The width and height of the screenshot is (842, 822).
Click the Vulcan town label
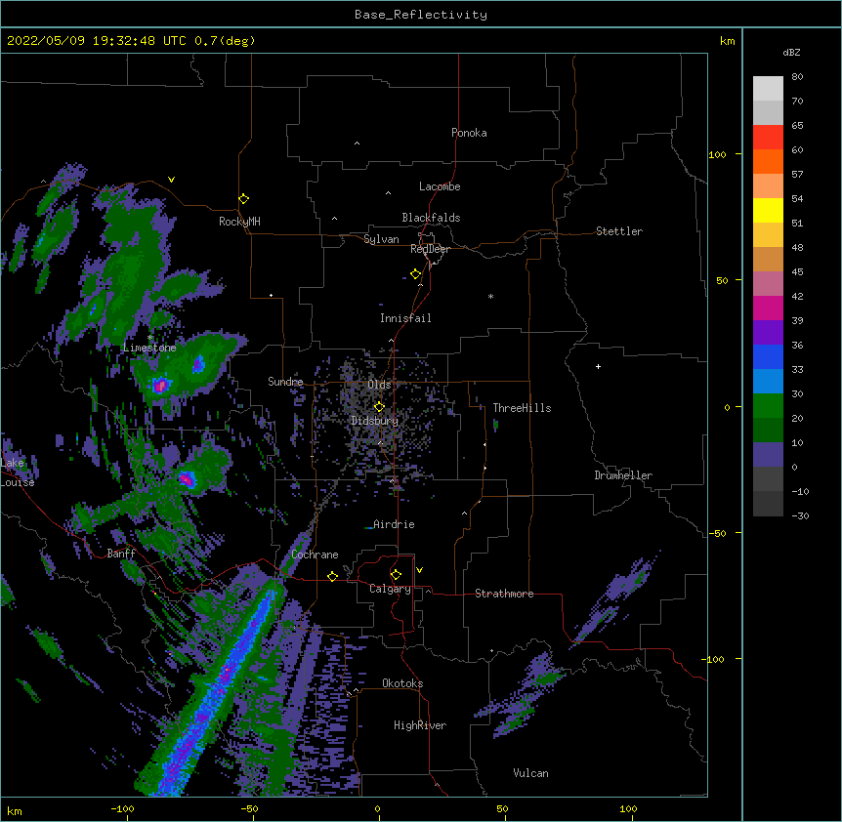530,773
